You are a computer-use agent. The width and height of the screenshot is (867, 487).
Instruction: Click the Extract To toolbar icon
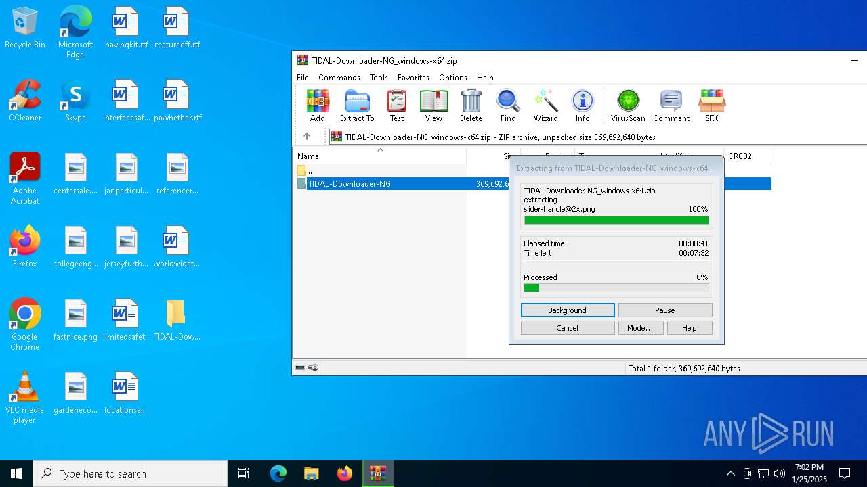(x=357, y=106)
